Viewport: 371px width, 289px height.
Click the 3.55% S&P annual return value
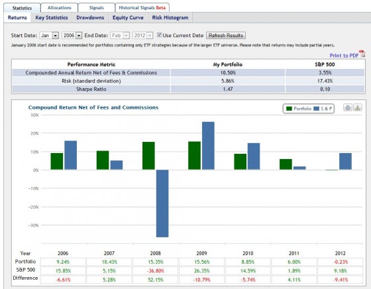pos(325,73)
